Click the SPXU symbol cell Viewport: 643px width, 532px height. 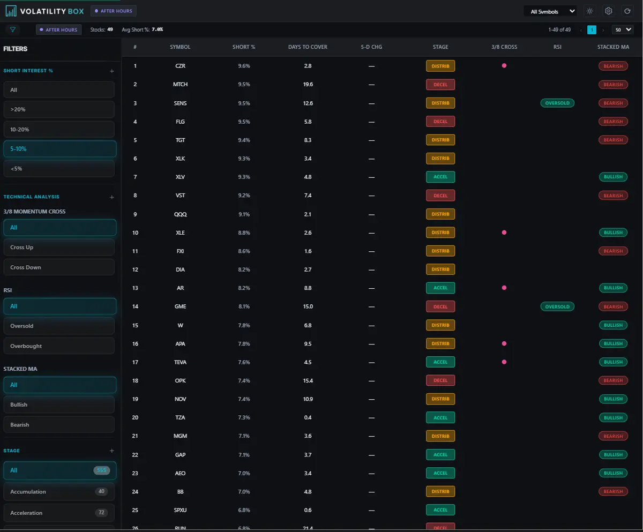click(x=180, y=510)
